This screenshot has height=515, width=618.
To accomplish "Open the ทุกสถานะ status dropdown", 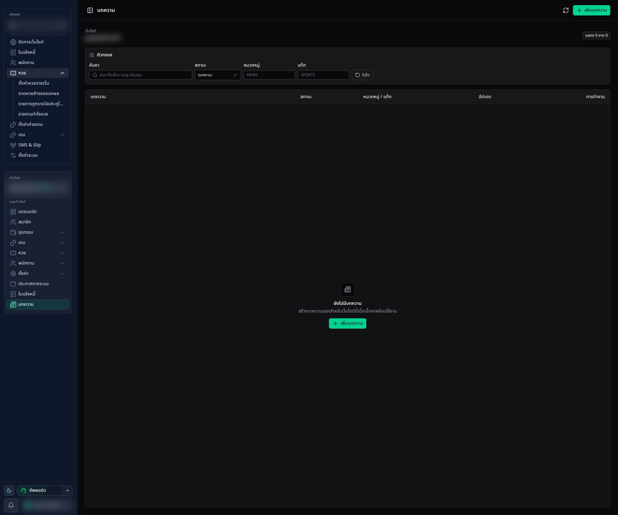I will click(218, 75).
